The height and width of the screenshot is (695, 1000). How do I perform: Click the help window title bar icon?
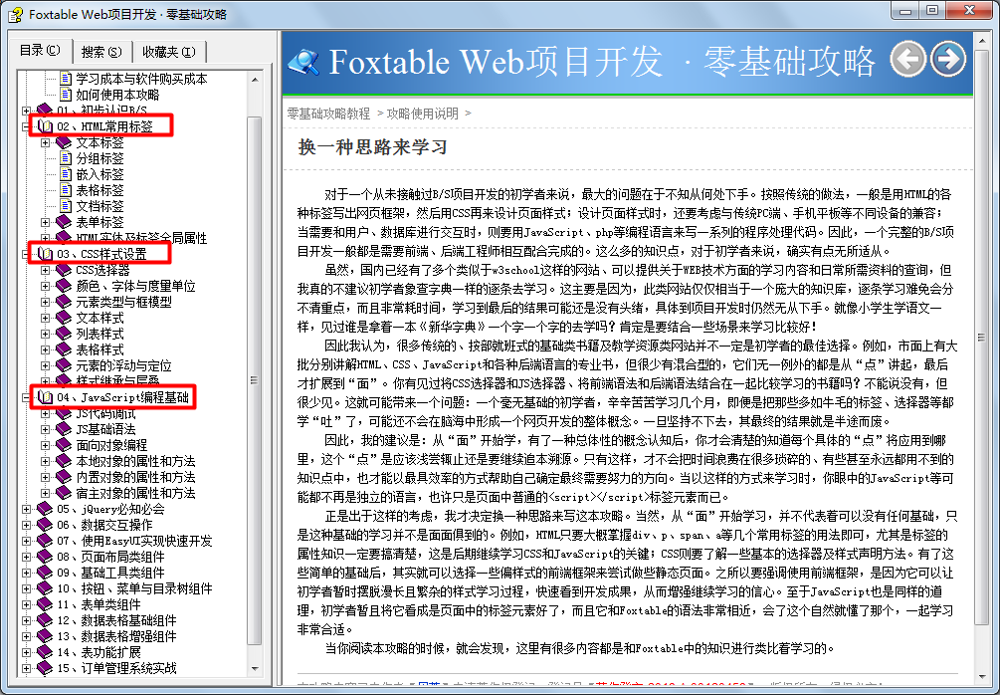click(15, 14)
